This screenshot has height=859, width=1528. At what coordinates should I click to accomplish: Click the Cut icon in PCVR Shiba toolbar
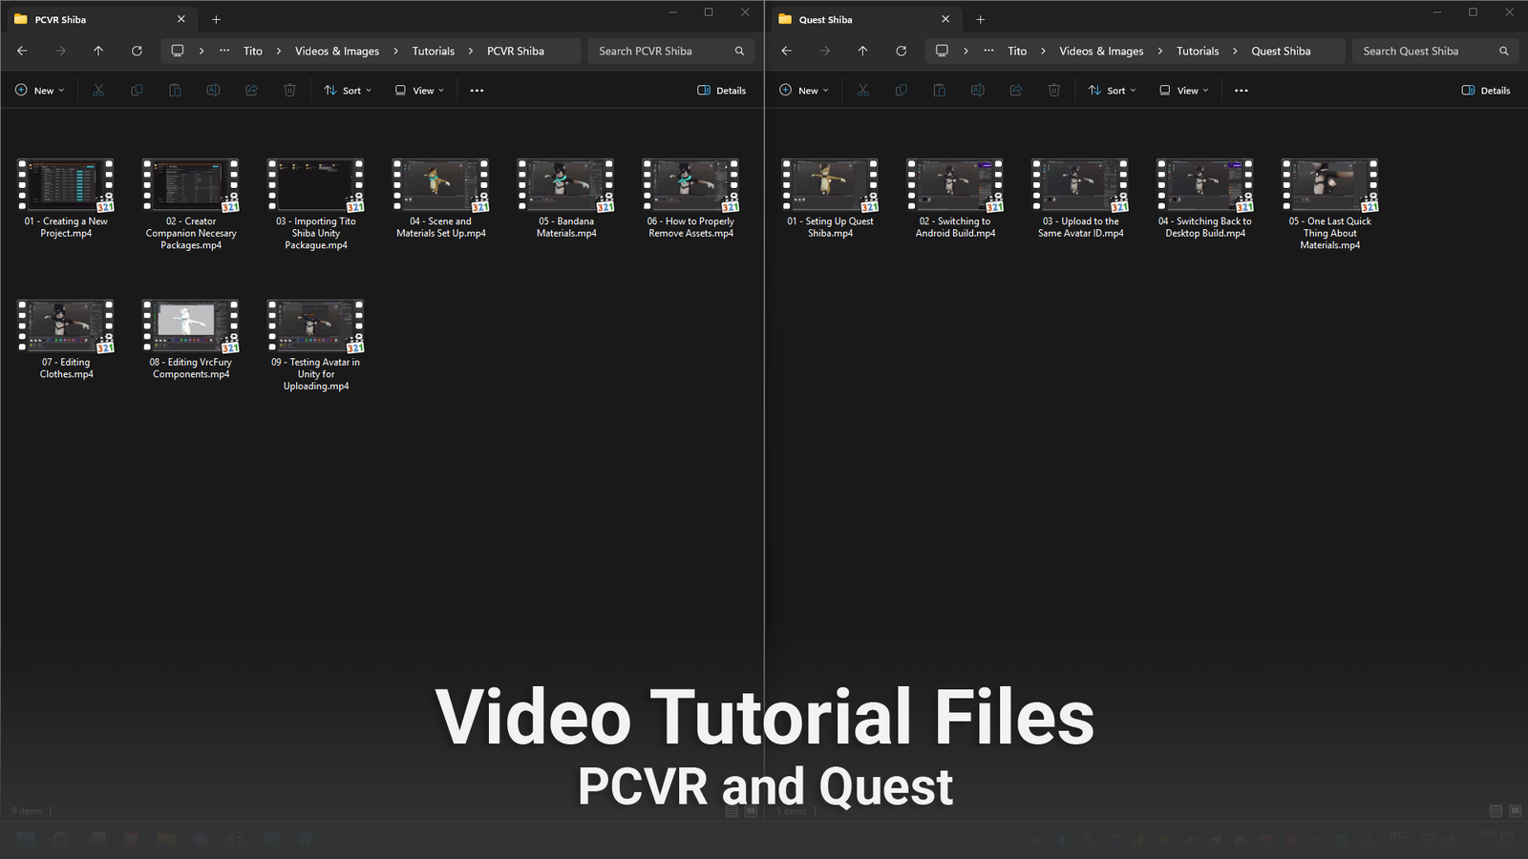point(98,91)
